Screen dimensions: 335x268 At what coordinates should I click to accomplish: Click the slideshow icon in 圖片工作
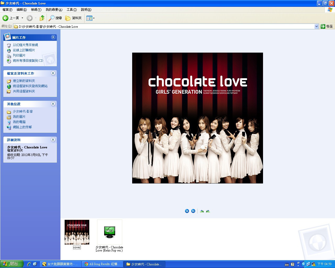[x=9, y=45]
